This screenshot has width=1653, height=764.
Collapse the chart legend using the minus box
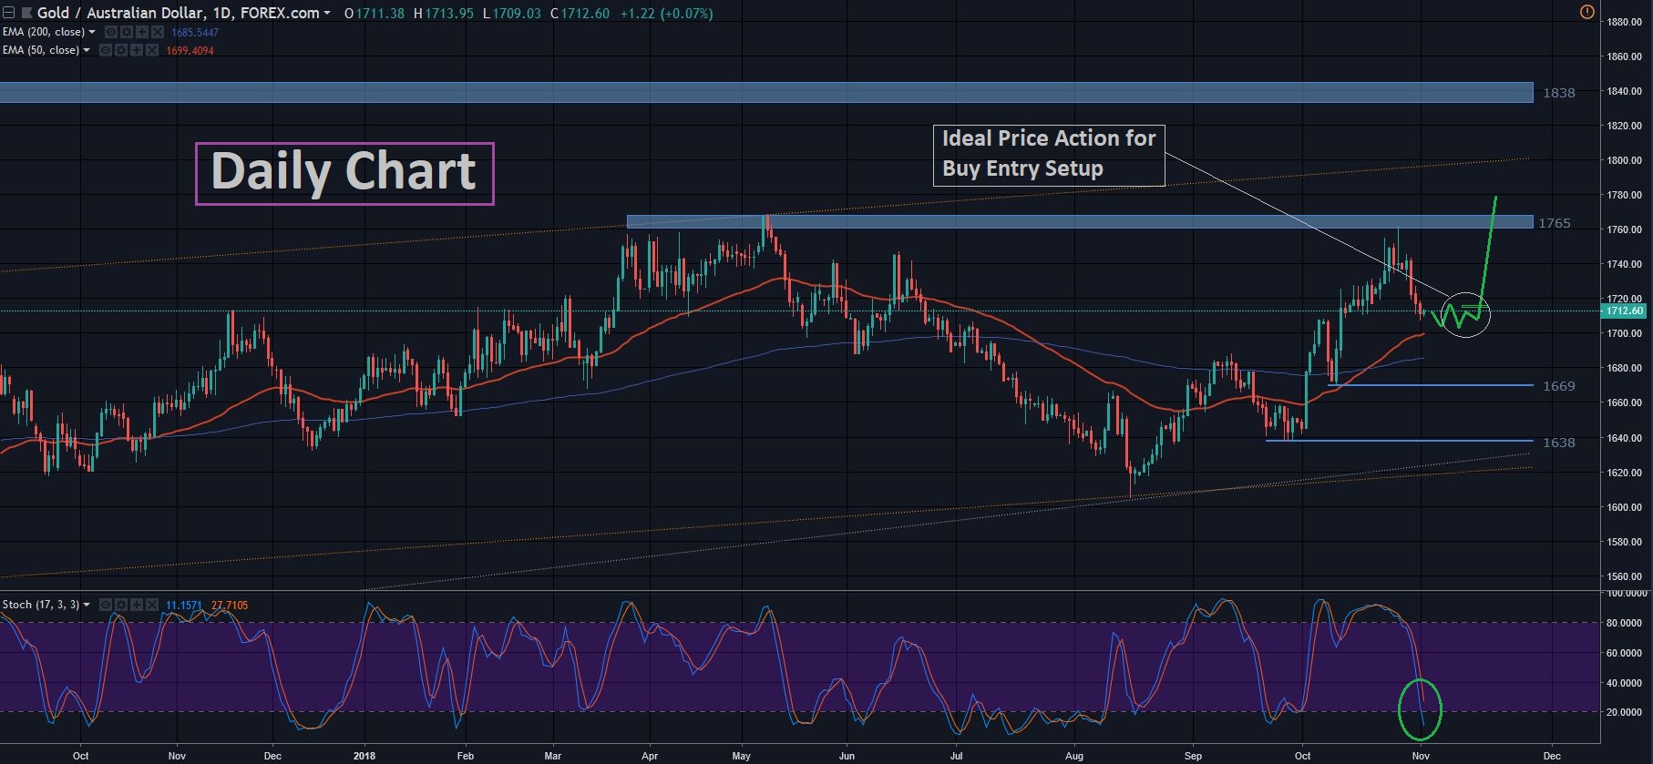coord(9,13)
